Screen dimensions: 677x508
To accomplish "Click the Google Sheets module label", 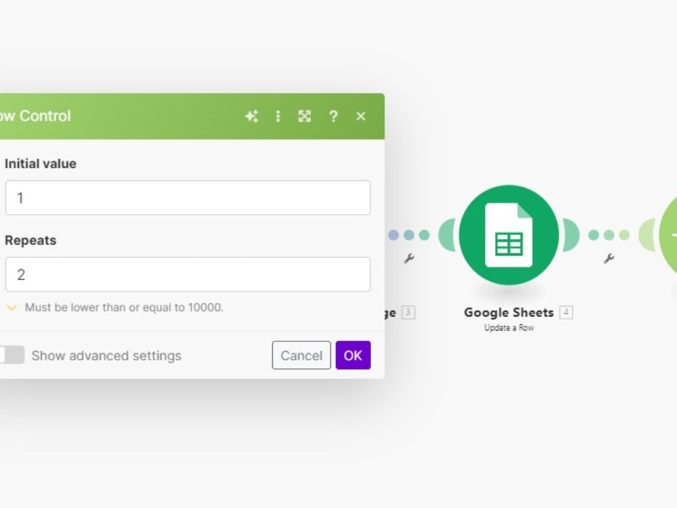I will (508, 312).
